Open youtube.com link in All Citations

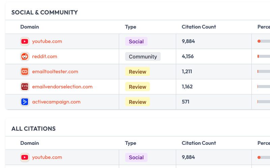47,157
